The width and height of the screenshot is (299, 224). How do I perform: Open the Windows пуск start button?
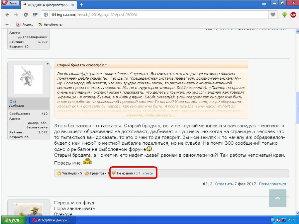point(12,220)
